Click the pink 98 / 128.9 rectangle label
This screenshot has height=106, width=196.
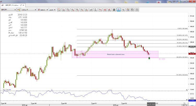162,59
